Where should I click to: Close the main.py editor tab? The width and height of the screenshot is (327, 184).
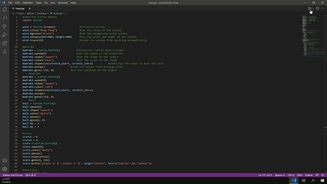30,8
